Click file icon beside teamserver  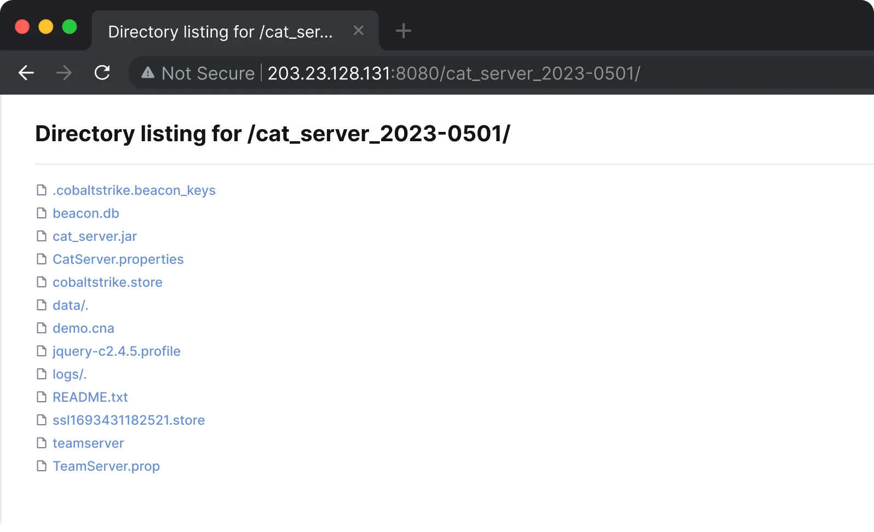[42, 443]
